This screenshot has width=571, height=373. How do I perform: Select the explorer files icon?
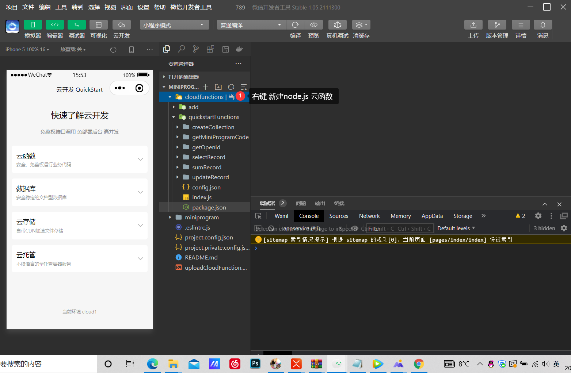(x=167, y=49)
